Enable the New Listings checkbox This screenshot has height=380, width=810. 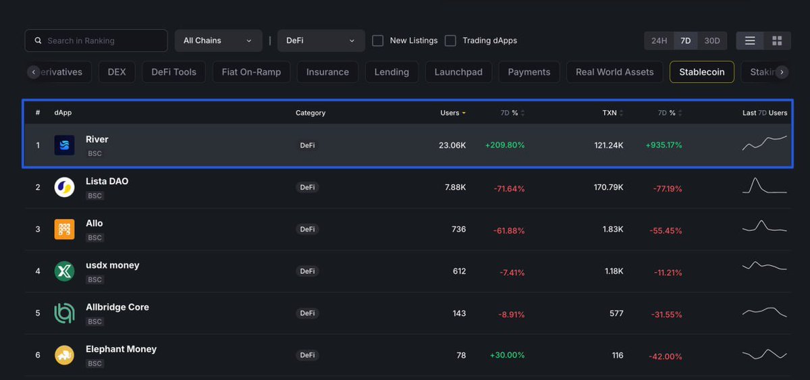pyautogui.click(x=378, y=40)
